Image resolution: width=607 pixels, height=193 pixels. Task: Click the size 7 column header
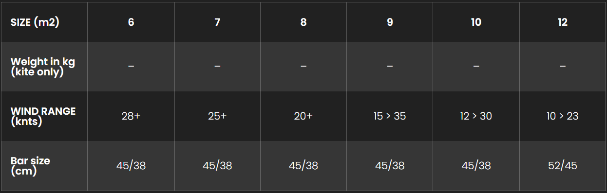click(x=217, y=22)
